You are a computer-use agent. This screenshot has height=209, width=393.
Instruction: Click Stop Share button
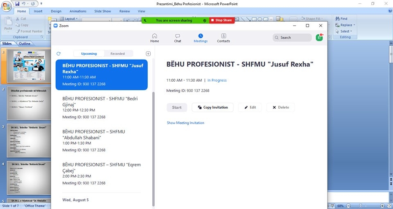pyautogui.click(x=222, y=20)
